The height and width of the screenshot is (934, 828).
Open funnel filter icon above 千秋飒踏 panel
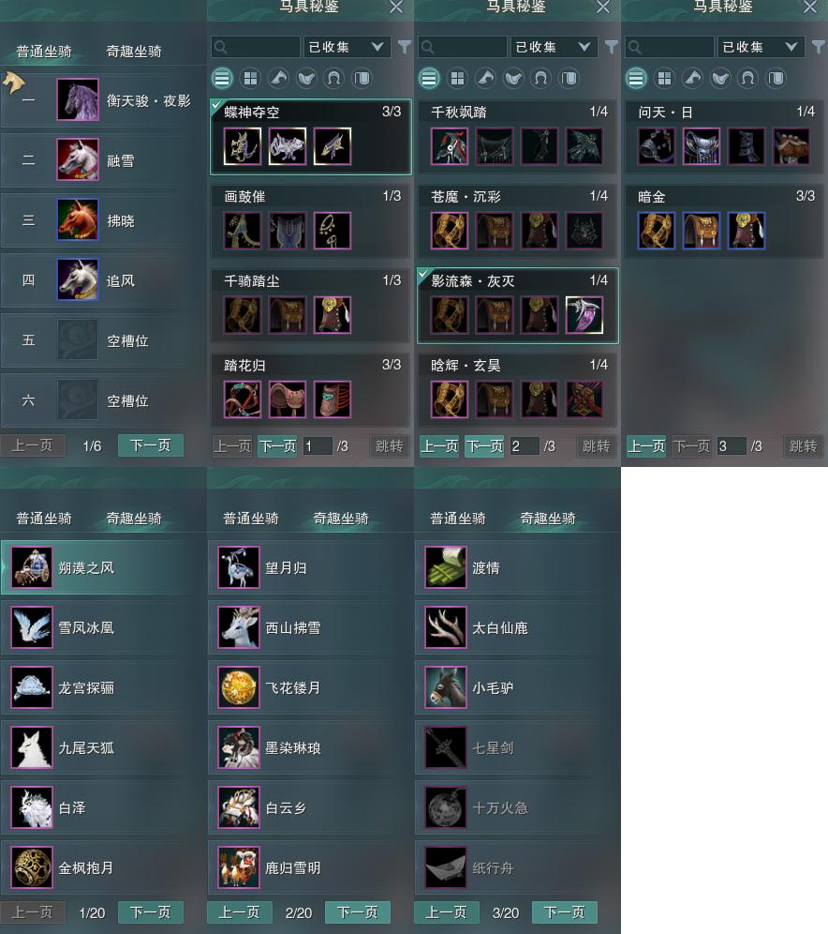pyautogui.click(x=611, y=47)
